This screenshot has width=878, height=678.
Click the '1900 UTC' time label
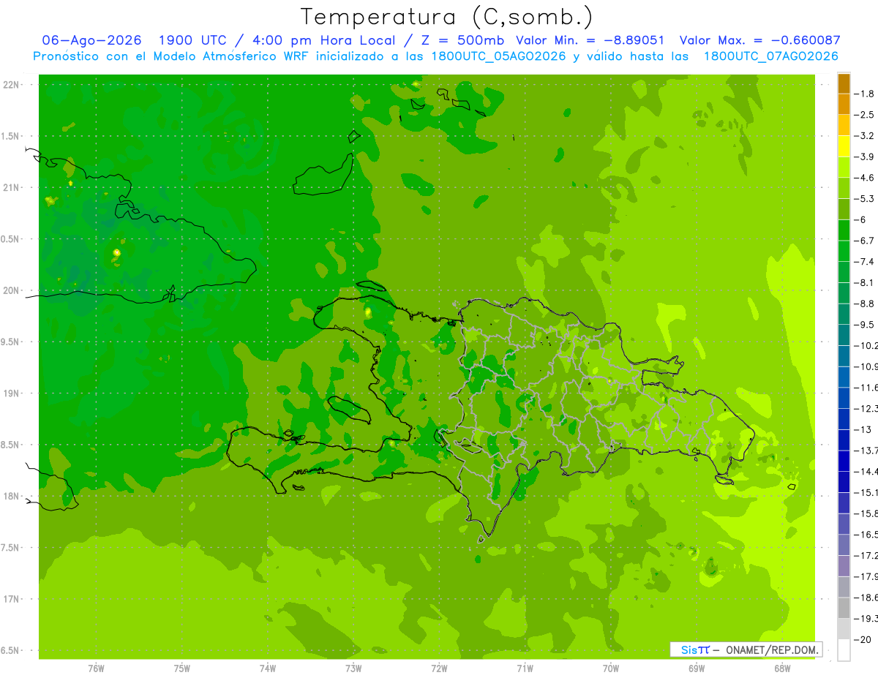click(x=192, y=41)
